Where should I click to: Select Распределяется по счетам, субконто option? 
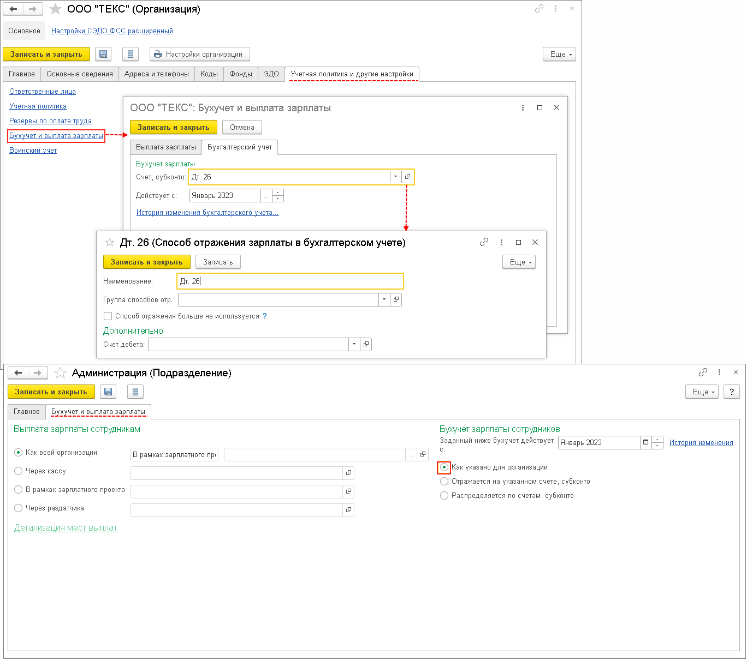(x=444, y=496)
